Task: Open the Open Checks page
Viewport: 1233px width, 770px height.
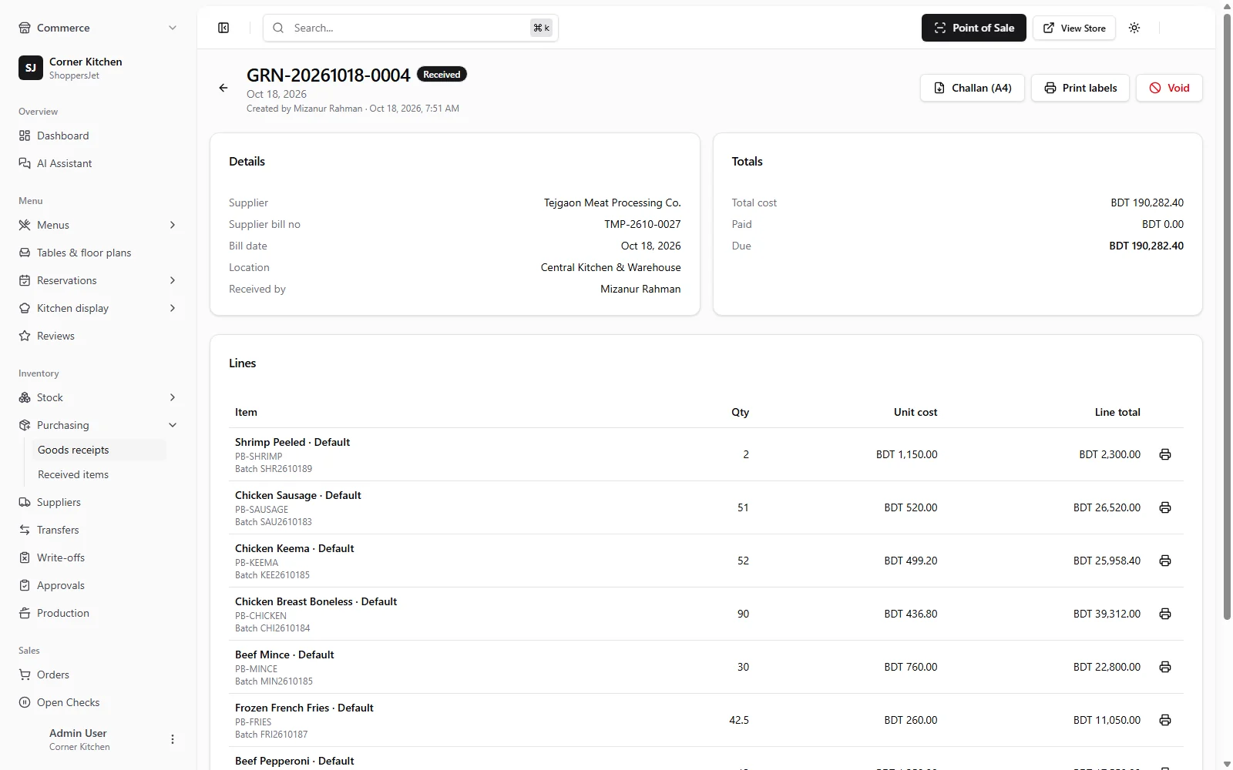Action: pyautogui.click(x=98, y=702)
